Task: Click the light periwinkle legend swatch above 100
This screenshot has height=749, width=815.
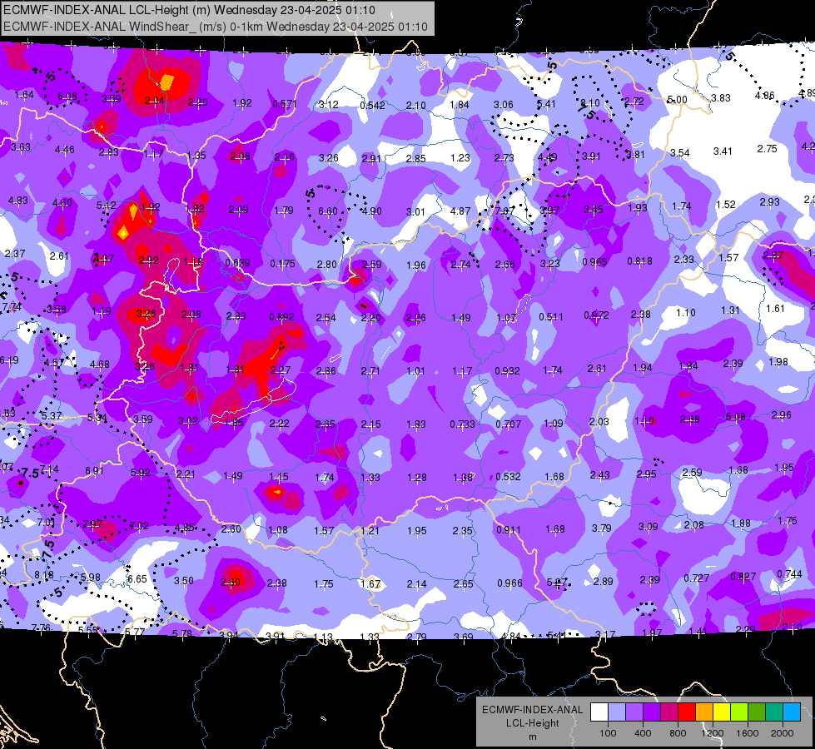Action: [x=616, y=712]
